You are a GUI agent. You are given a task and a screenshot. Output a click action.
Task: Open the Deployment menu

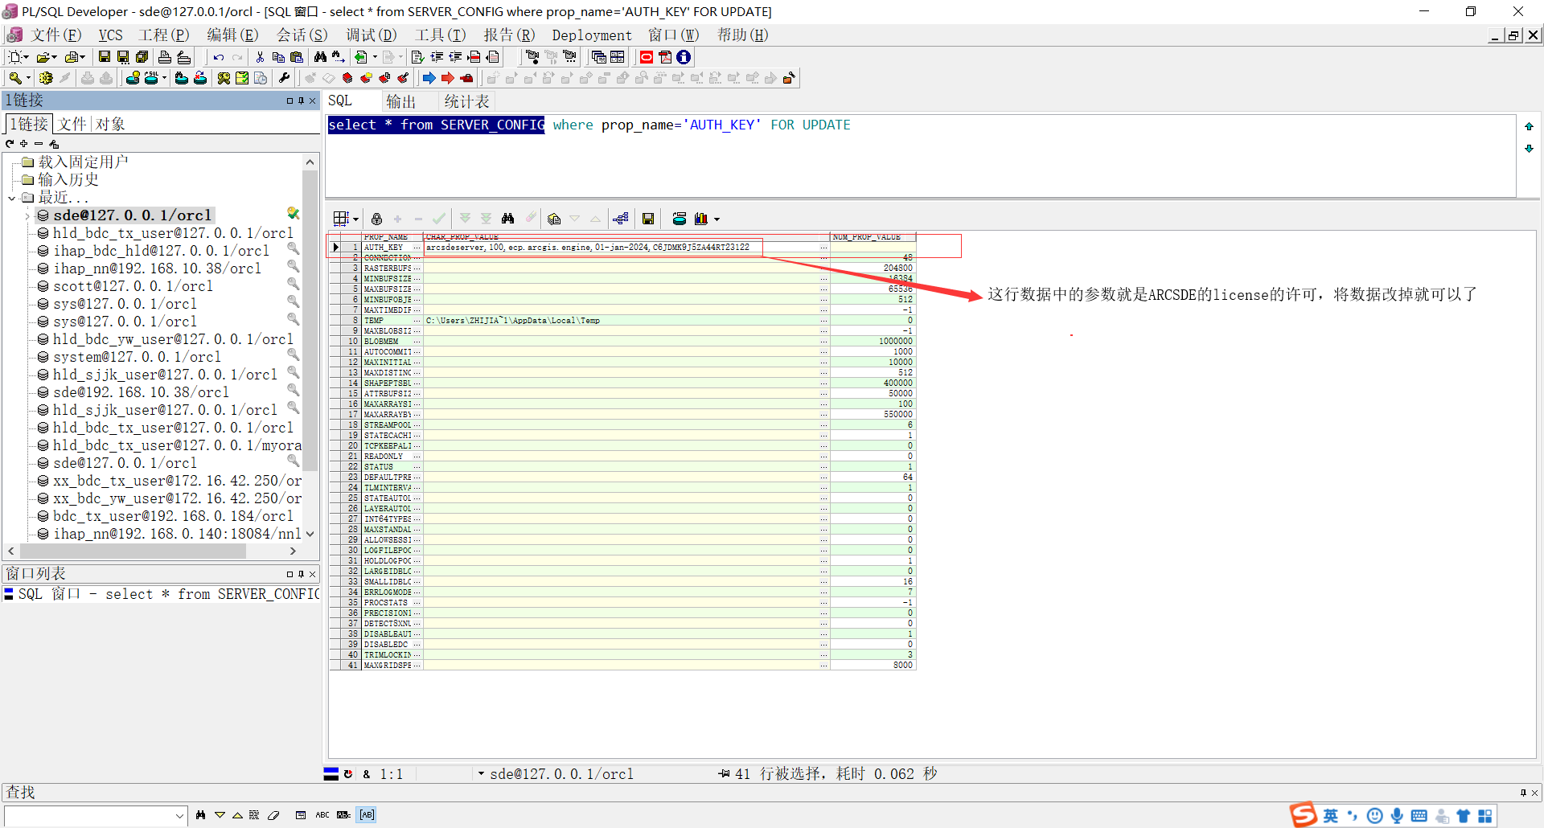click(592, 35)
